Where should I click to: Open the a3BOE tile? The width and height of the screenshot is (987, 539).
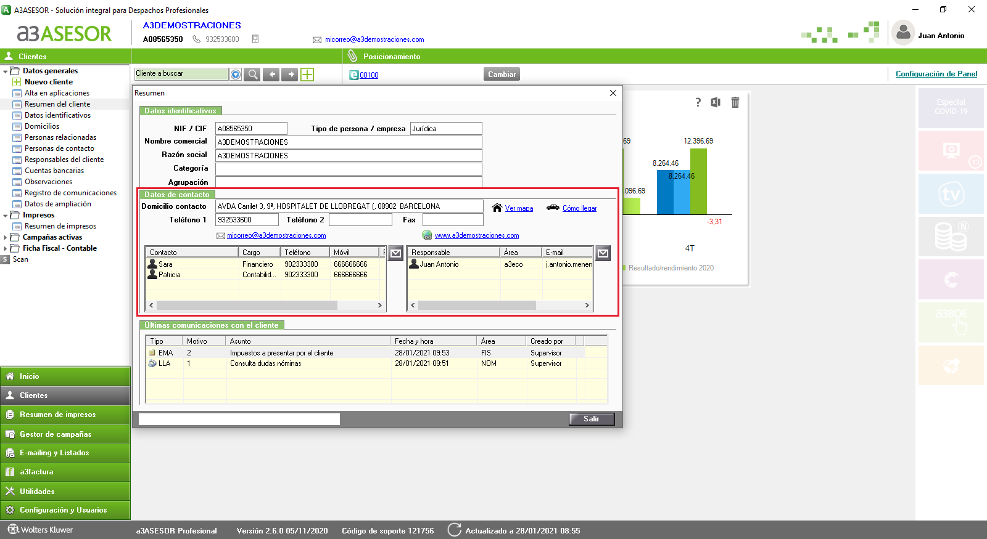(x=951, y=322)
